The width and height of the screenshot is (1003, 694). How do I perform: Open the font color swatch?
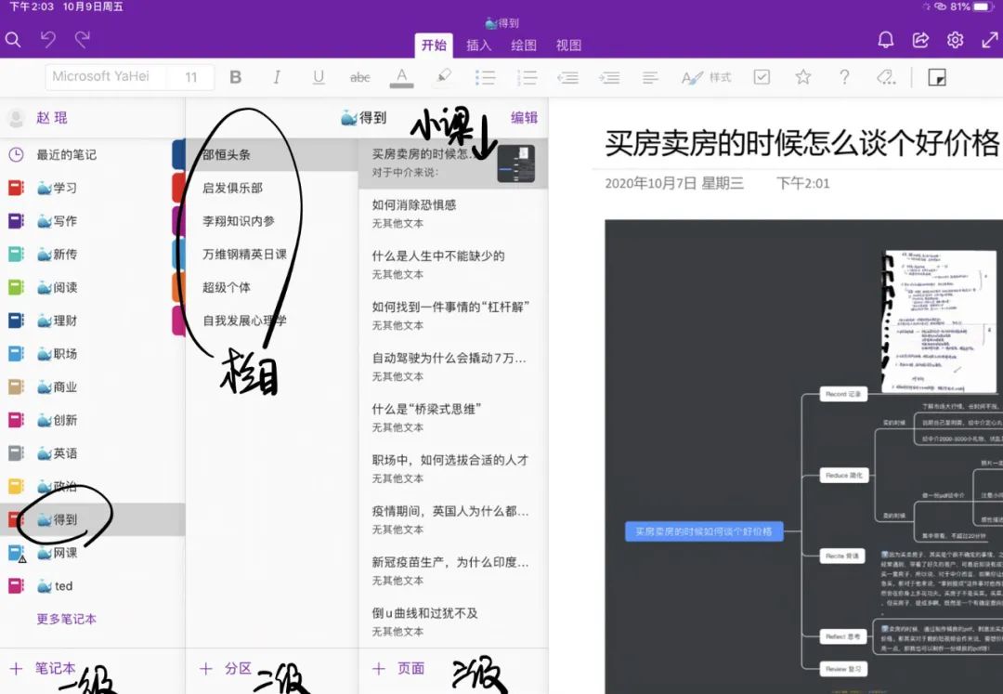[x=401, y=77]
